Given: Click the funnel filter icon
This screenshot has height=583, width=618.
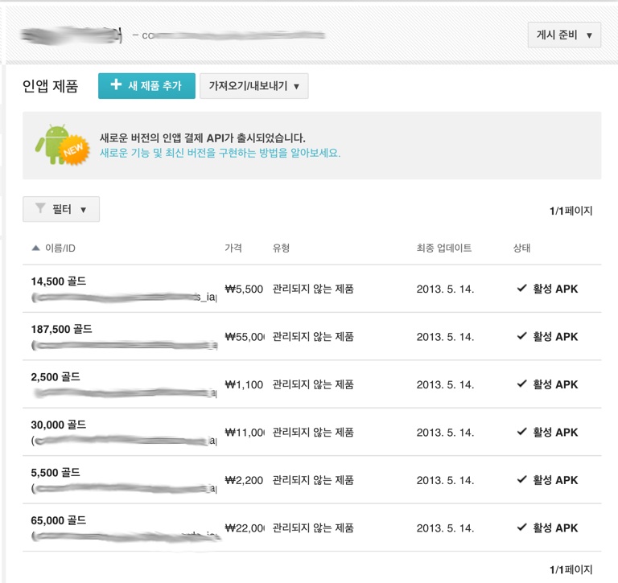Looking at the screenshot, I should pyautogui.click(x=40, y=209).
